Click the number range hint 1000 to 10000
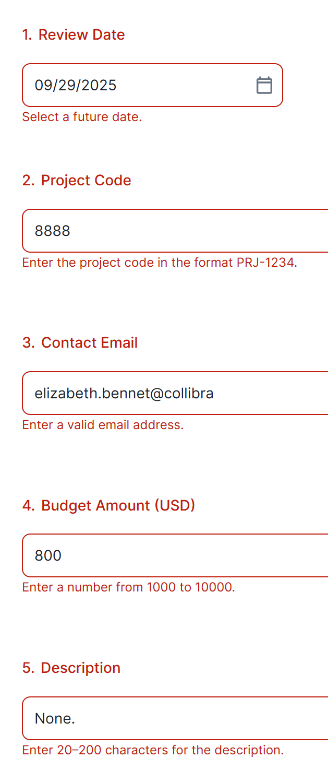Viewport: 328px width, 782px height. tap(128, 587)
